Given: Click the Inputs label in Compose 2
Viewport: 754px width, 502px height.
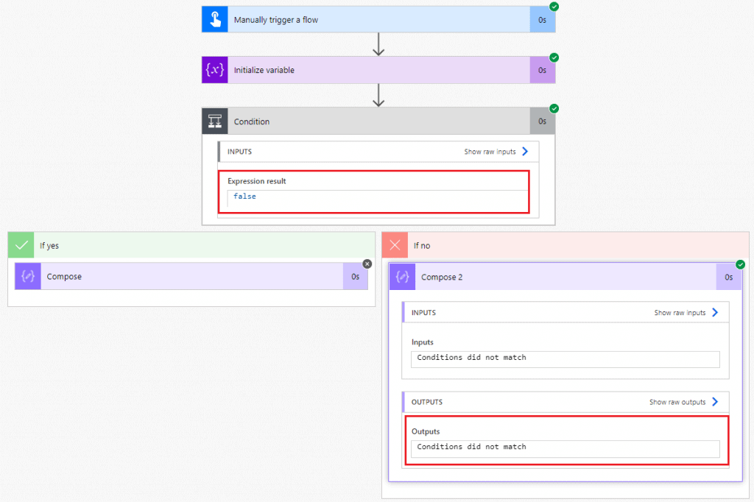Looking at the screenshot, I should coord(422,342).
